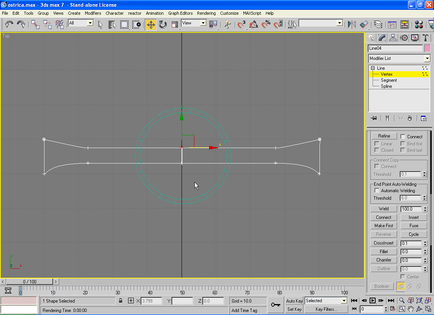Click the Weld button
The image size is (434, 315).
click(384, 209)
